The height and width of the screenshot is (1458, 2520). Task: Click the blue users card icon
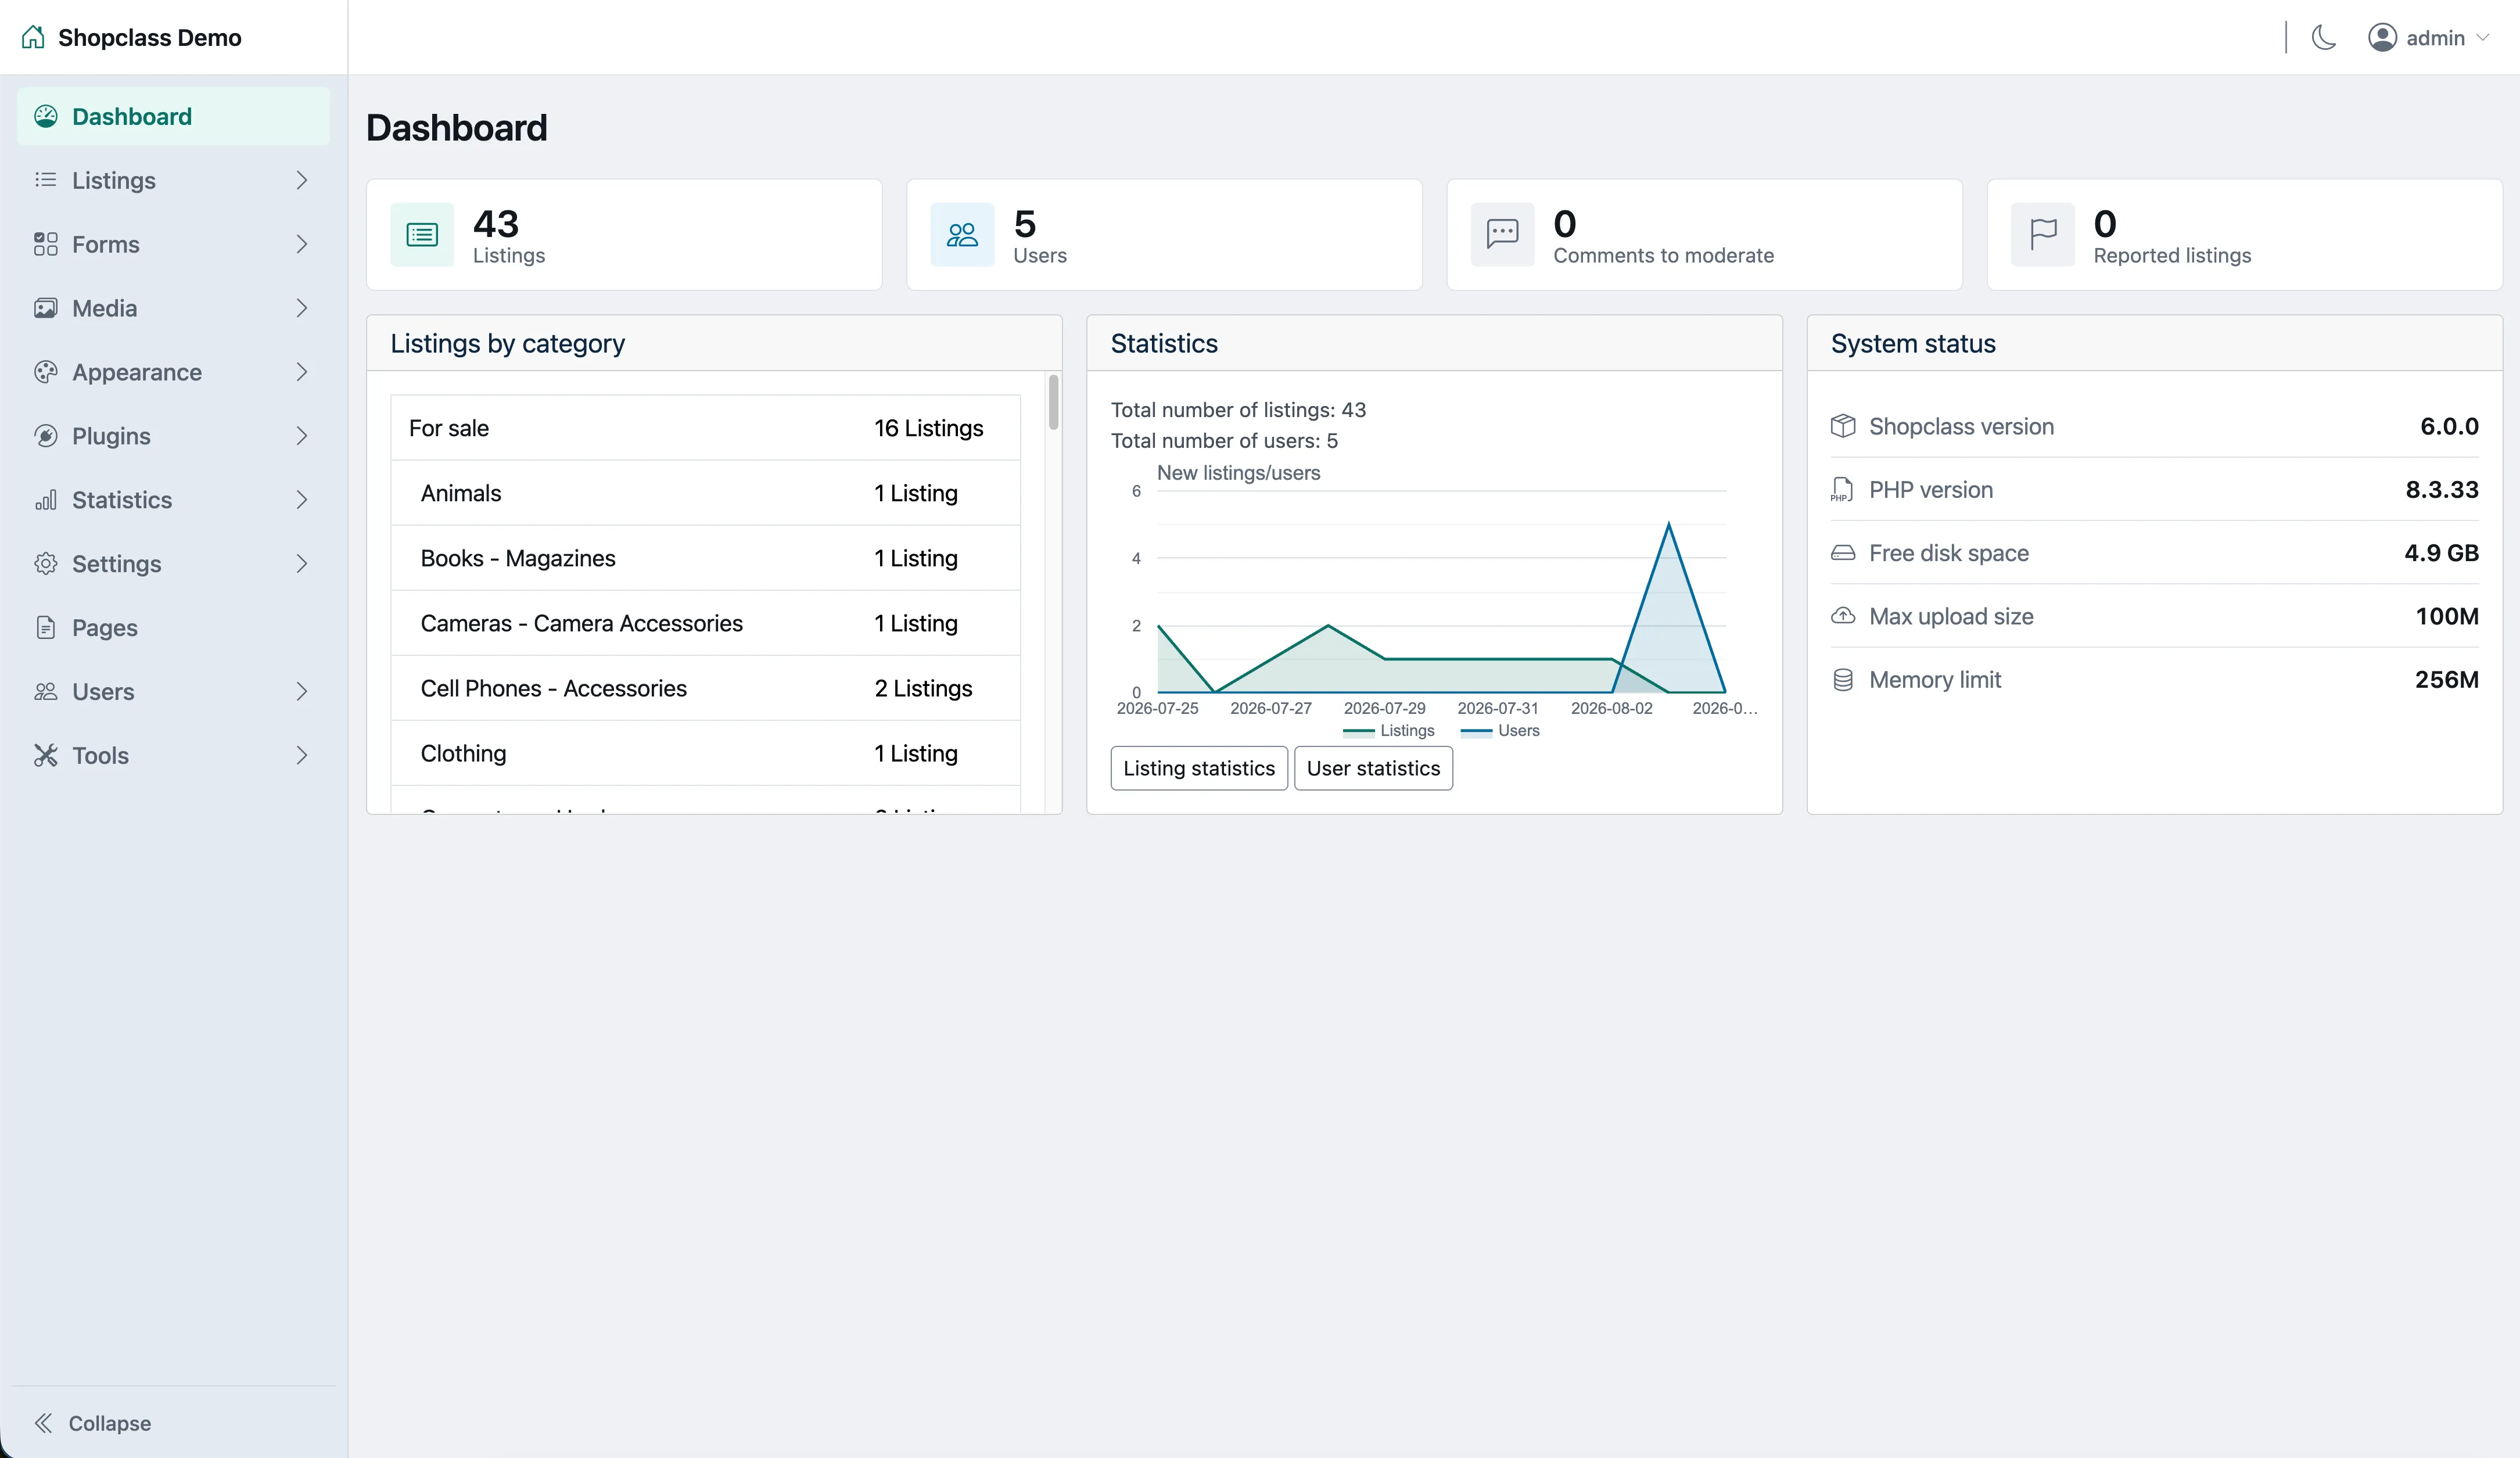[962, 235]
